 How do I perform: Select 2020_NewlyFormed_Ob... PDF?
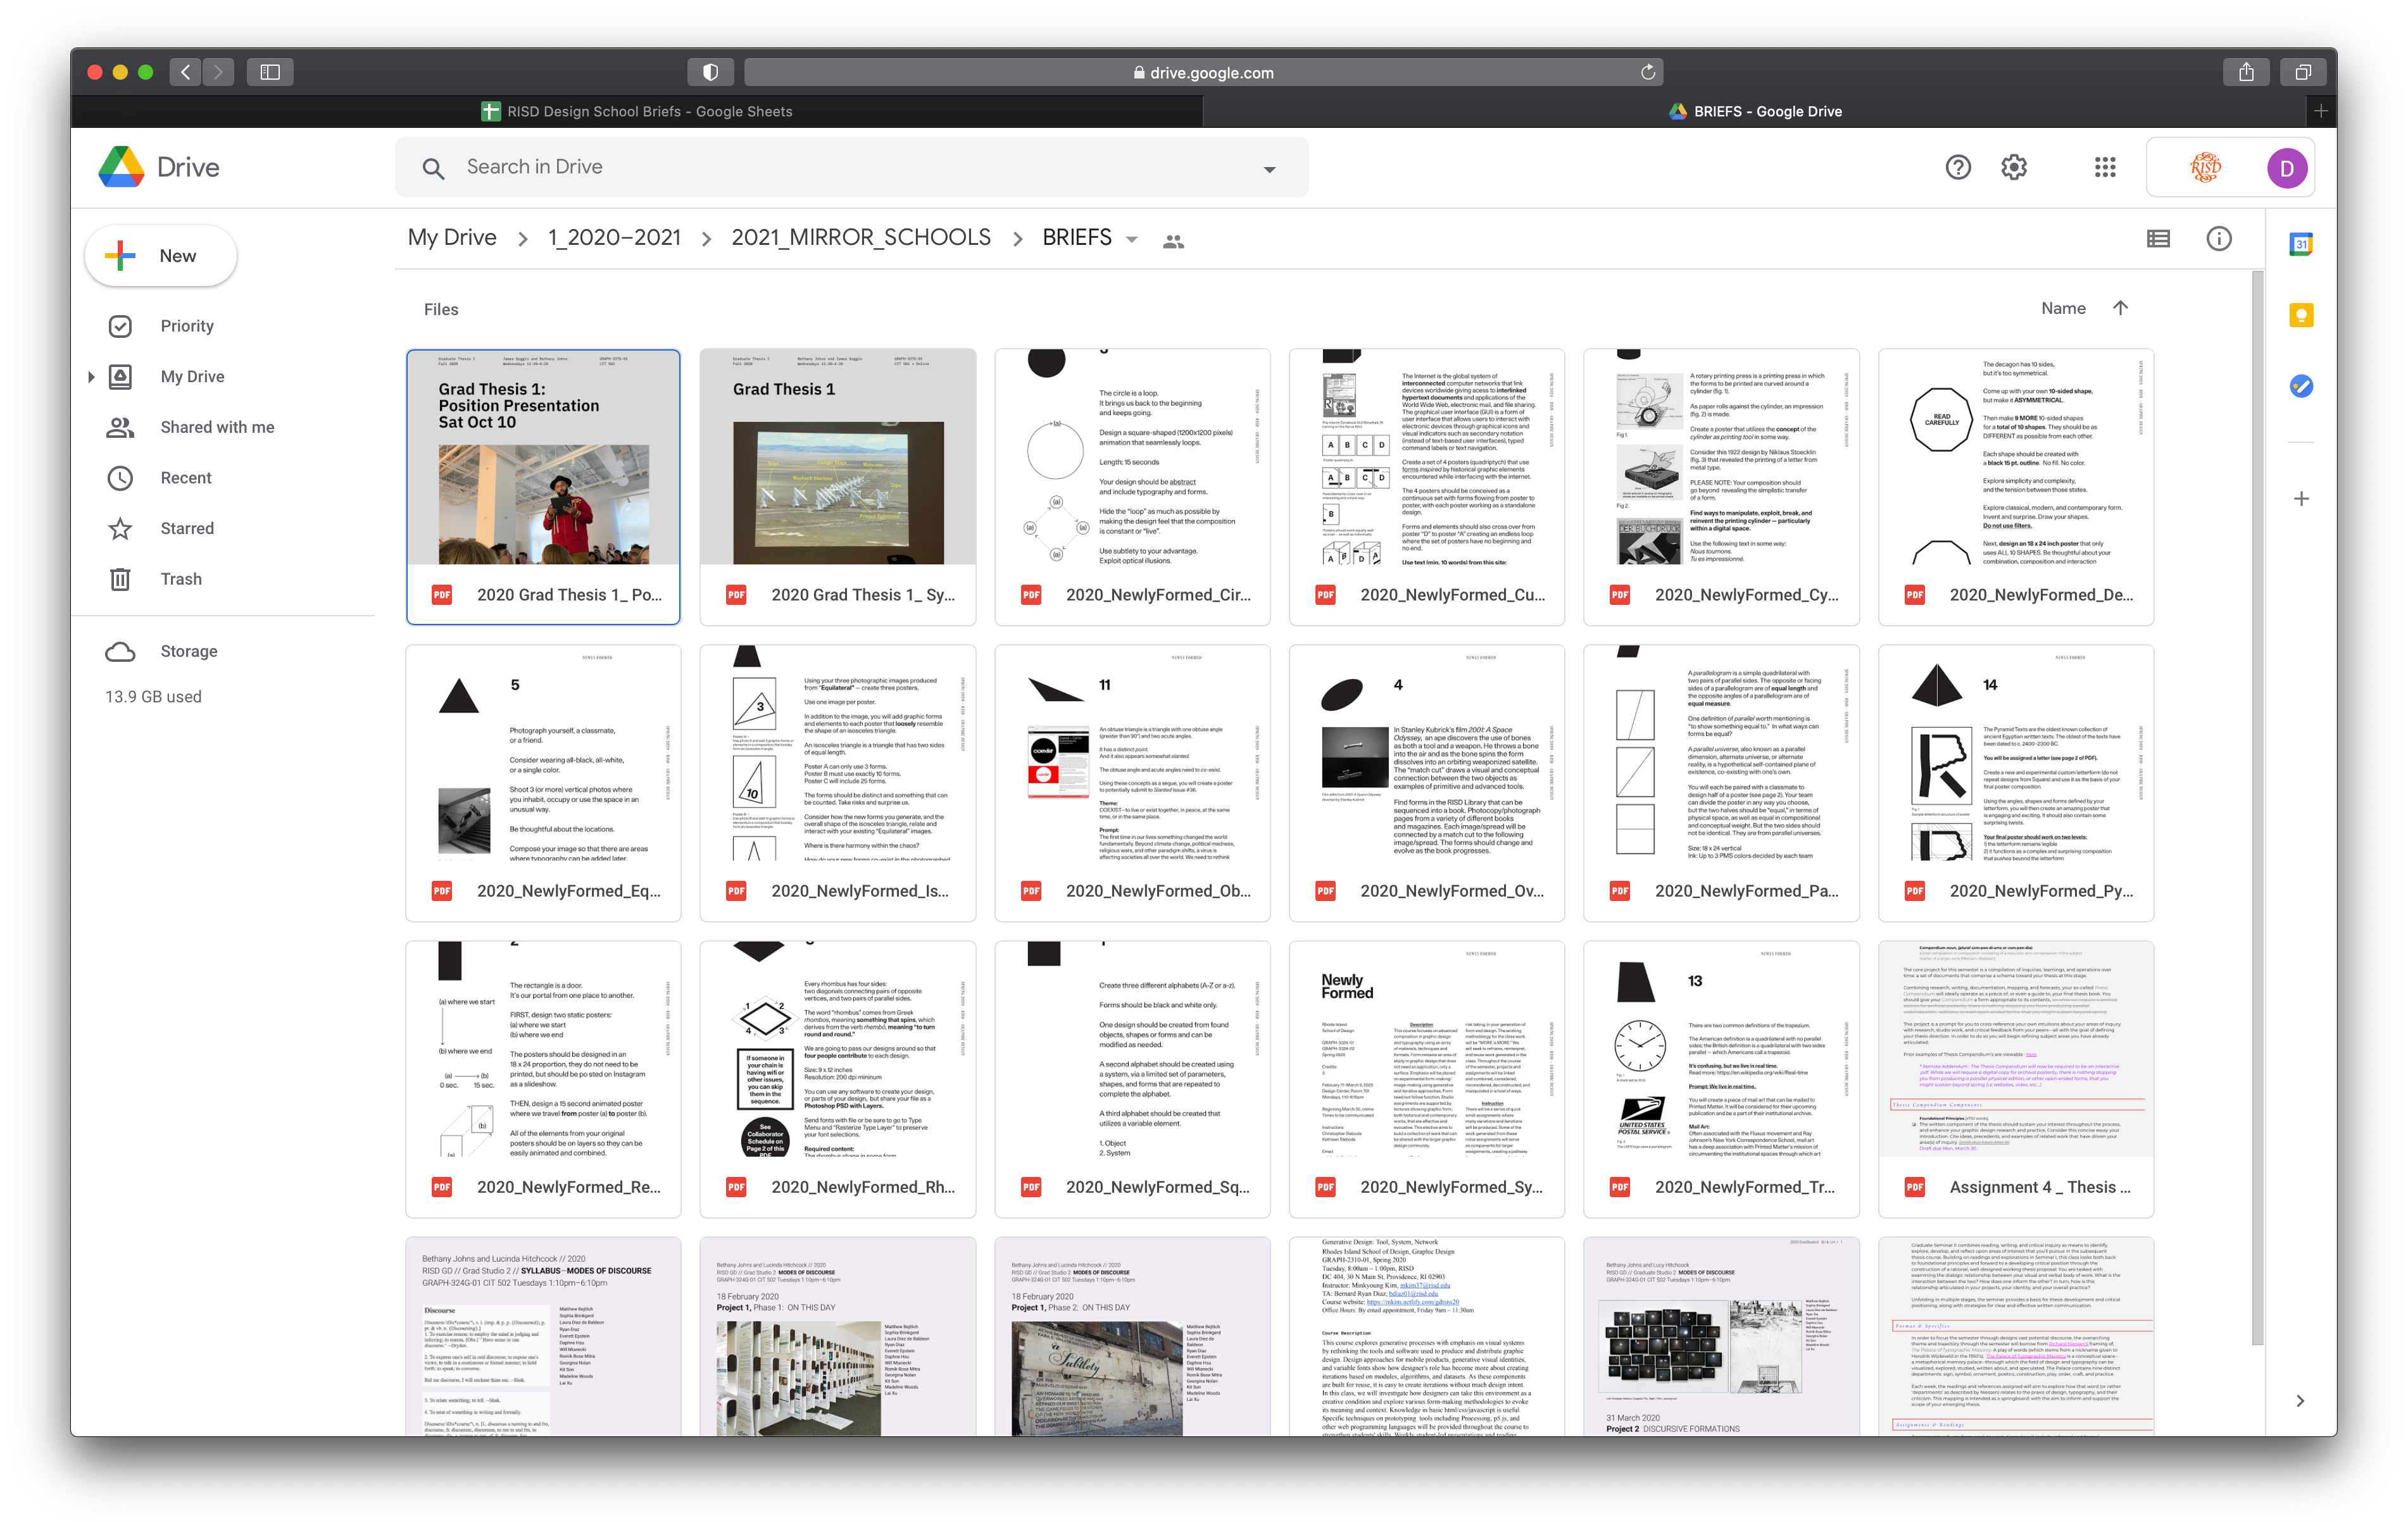[1132, 783]
